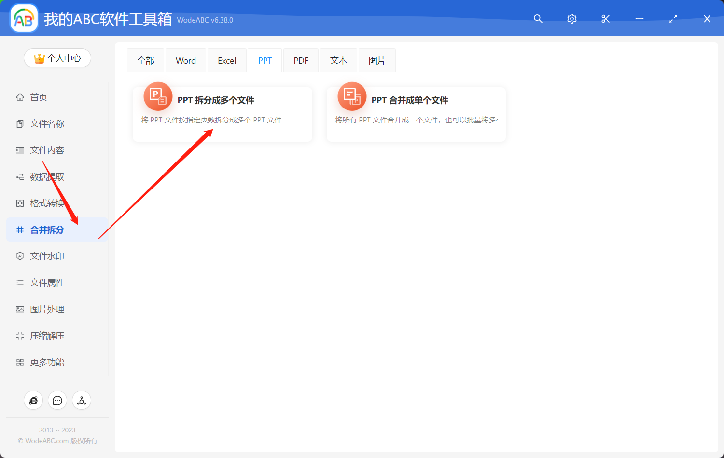724x458 pixels.
Task: Open settings via gear icon
Action: click(571, 19)
